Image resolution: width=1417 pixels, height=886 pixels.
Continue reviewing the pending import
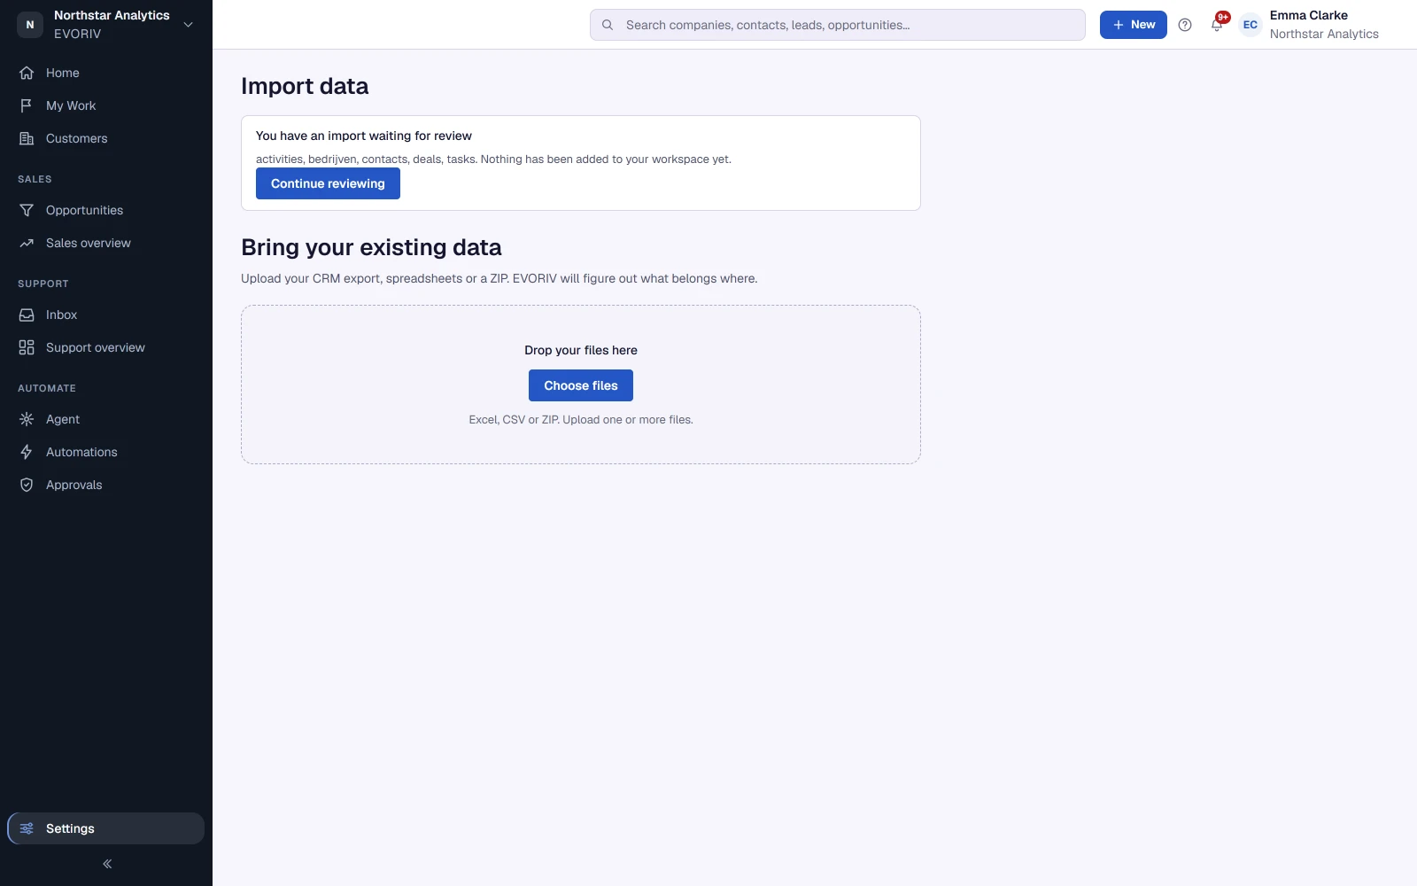tap(328, 183)
